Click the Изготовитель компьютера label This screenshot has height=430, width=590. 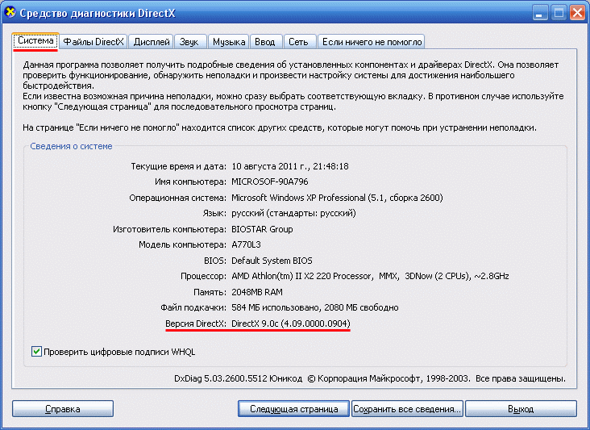tap(169, 229)
